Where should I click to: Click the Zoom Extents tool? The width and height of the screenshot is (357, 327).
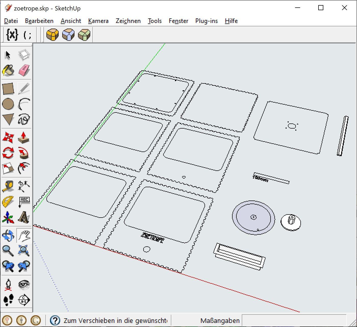point(24,251)
